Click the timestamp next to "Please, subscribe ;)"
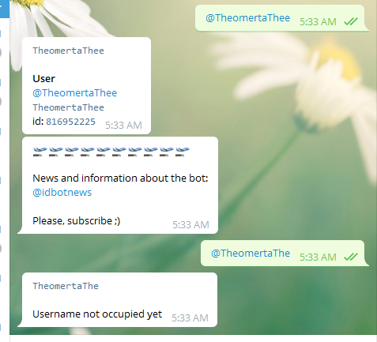This screenshot has width=377, height=342. click(x=190, y=225)
